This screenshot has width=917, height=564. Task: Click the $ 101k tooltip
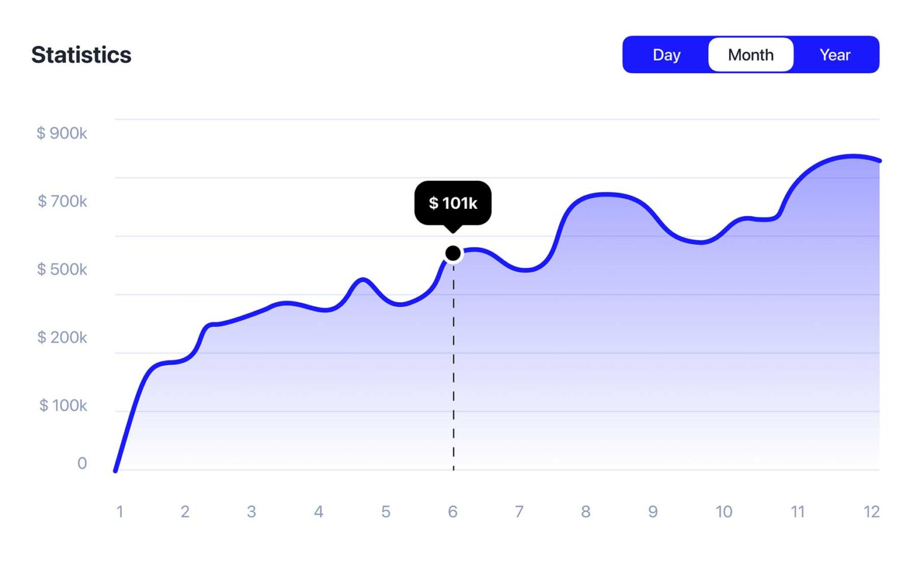pyautogui.click(x=453, y=203)
